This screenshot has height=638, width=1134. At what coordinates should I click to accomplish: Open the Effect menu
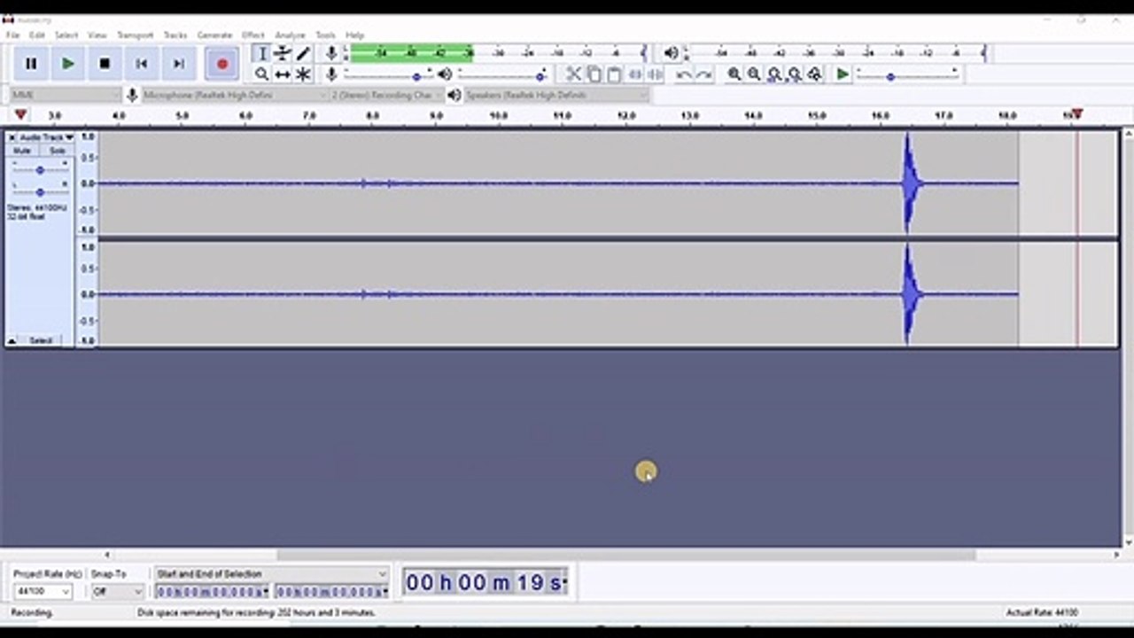pos(252,35)
